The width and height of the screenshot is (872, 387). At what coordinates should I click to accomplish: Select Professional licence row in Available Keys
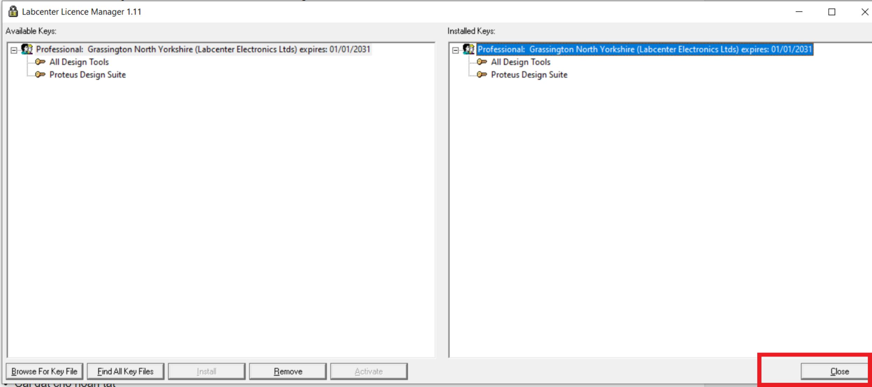click(203, 49)
